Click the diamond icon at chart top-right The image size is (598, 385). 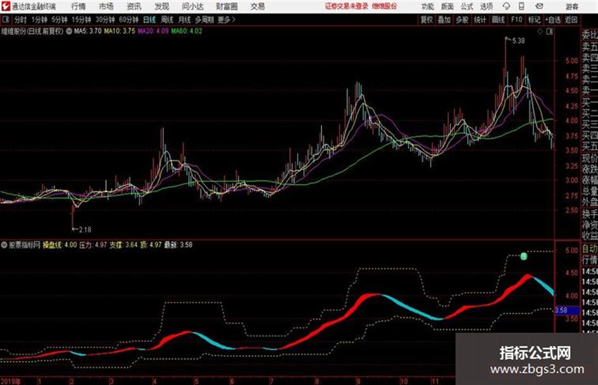(540, 32)
